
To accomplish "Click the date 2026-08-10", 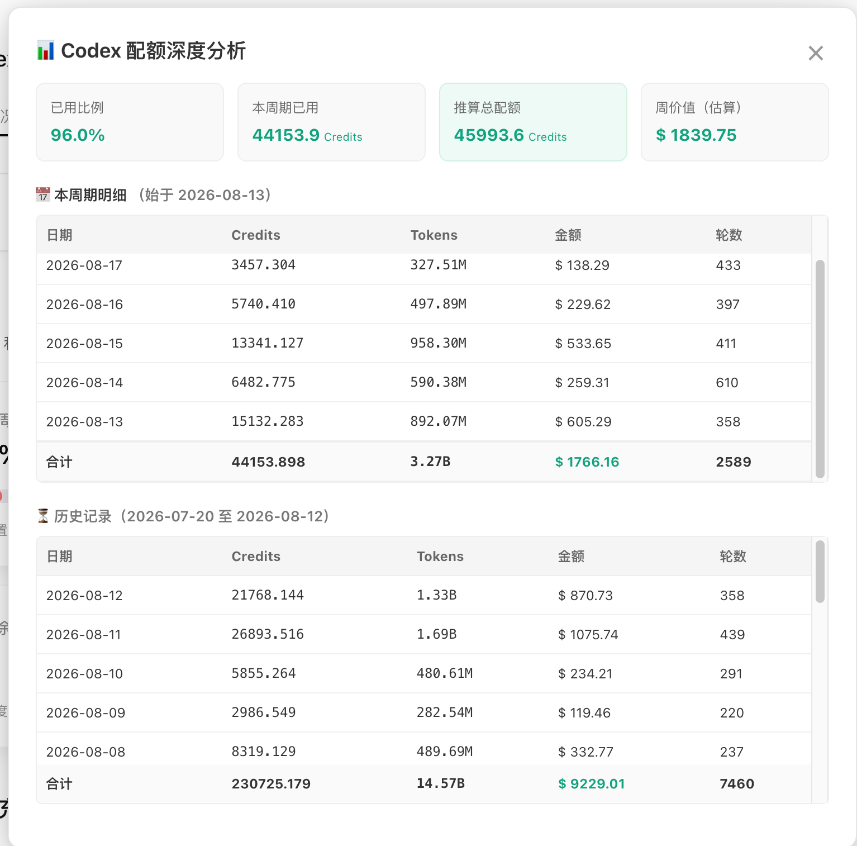I will 84,674.
